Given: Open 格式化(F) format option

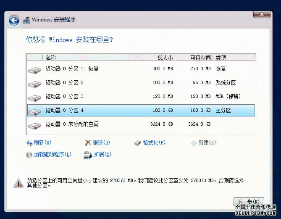Looking at the screenshot, I should pos(154,143).
